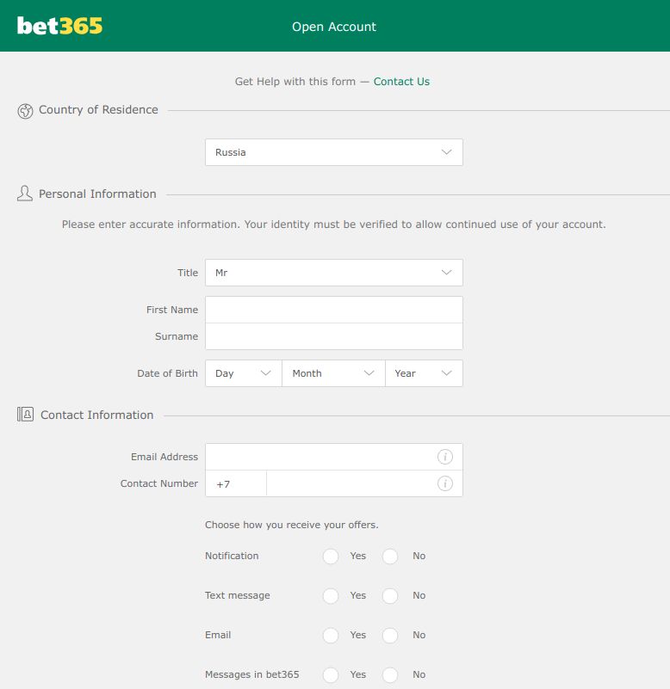Click inside the Surname field
The image size is (670, 689).
(x=333, y=336)
